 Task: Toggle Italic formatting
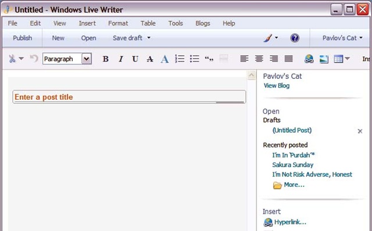(121, 59)
